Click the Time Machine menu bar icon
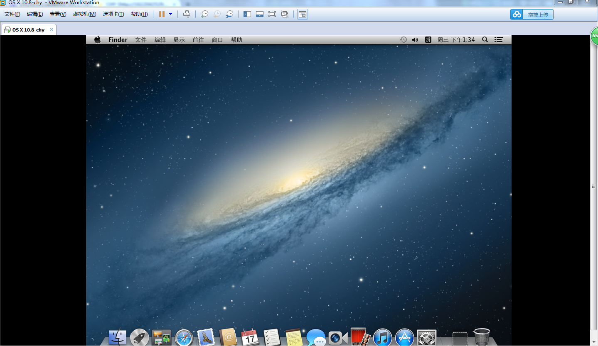The width and height of the screenshot is (598, 346). point(403,40)
